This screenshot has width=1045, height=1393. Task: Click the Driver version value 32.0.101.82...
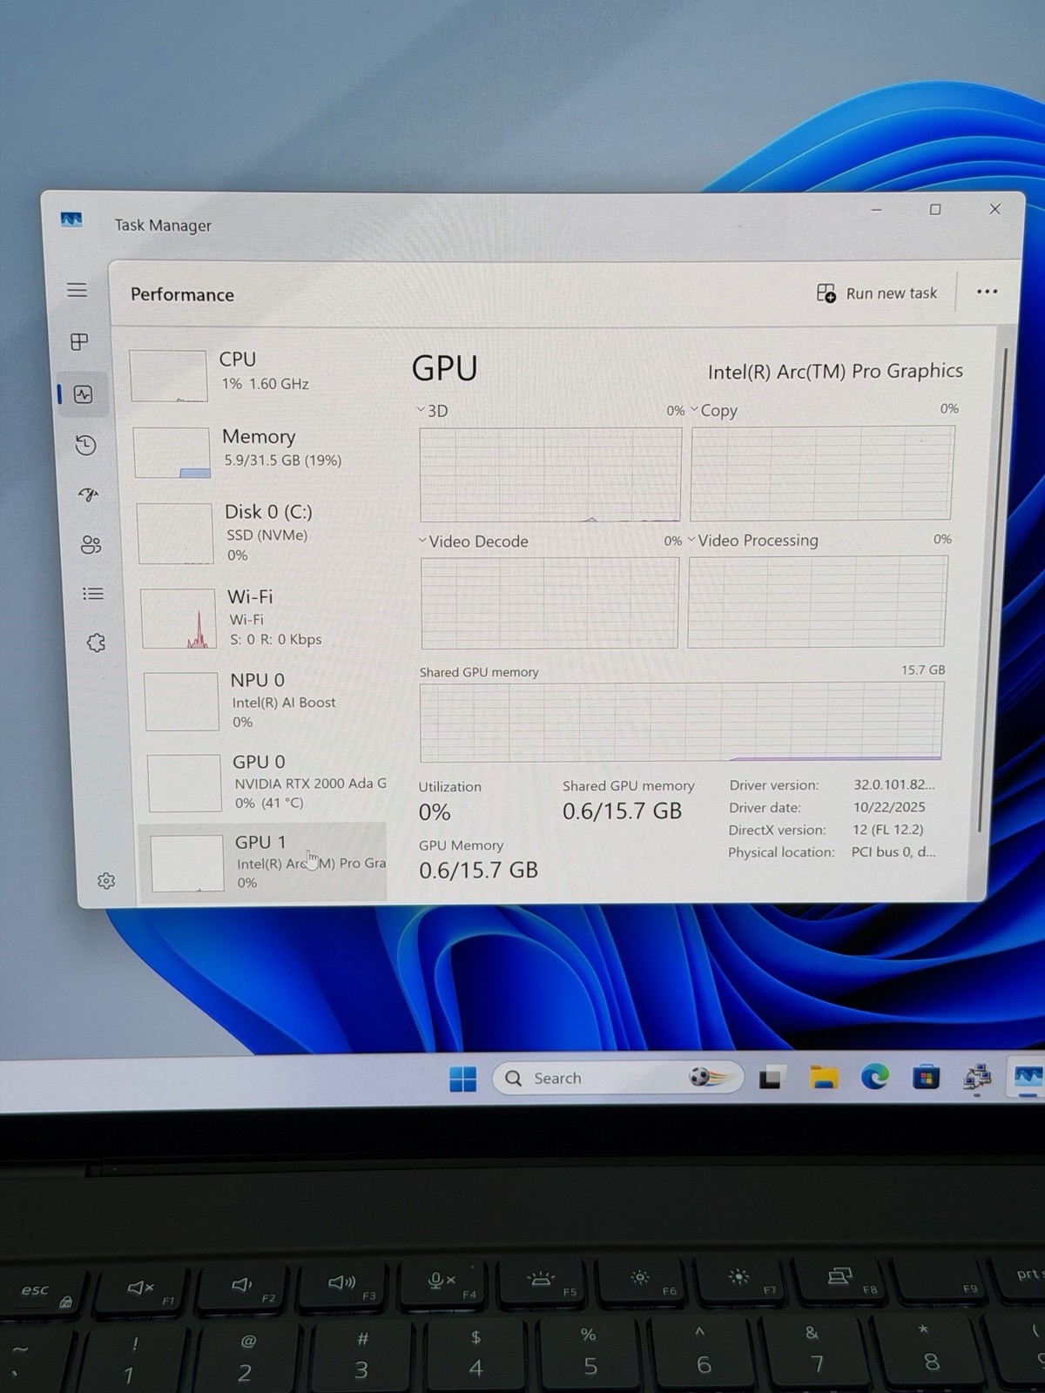(x=894, y=784)
